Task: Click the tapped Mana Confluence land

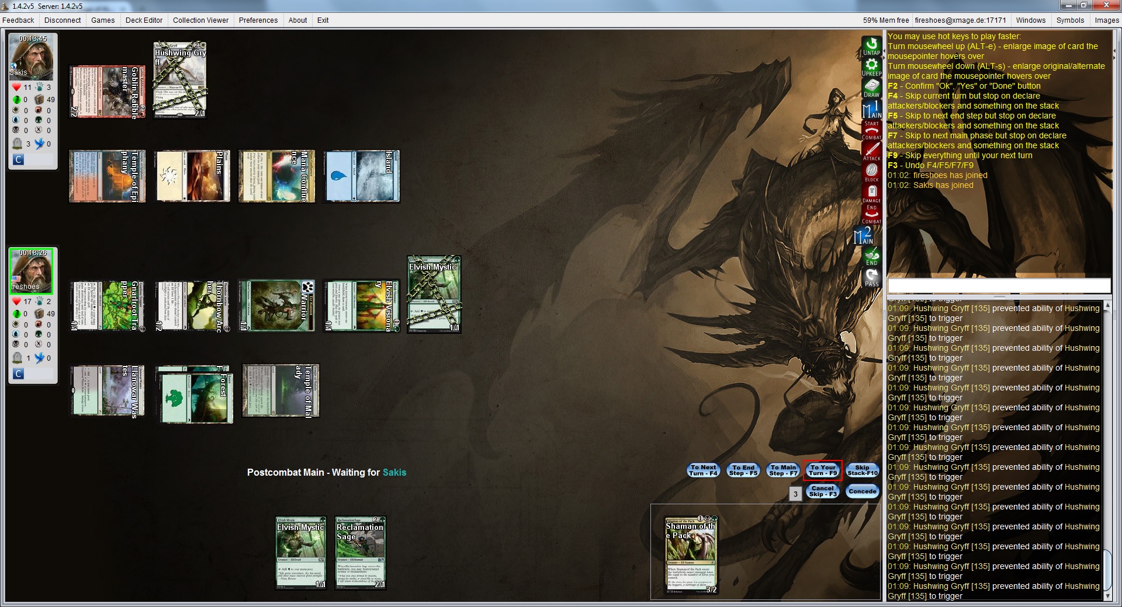Action: [277, 176]
